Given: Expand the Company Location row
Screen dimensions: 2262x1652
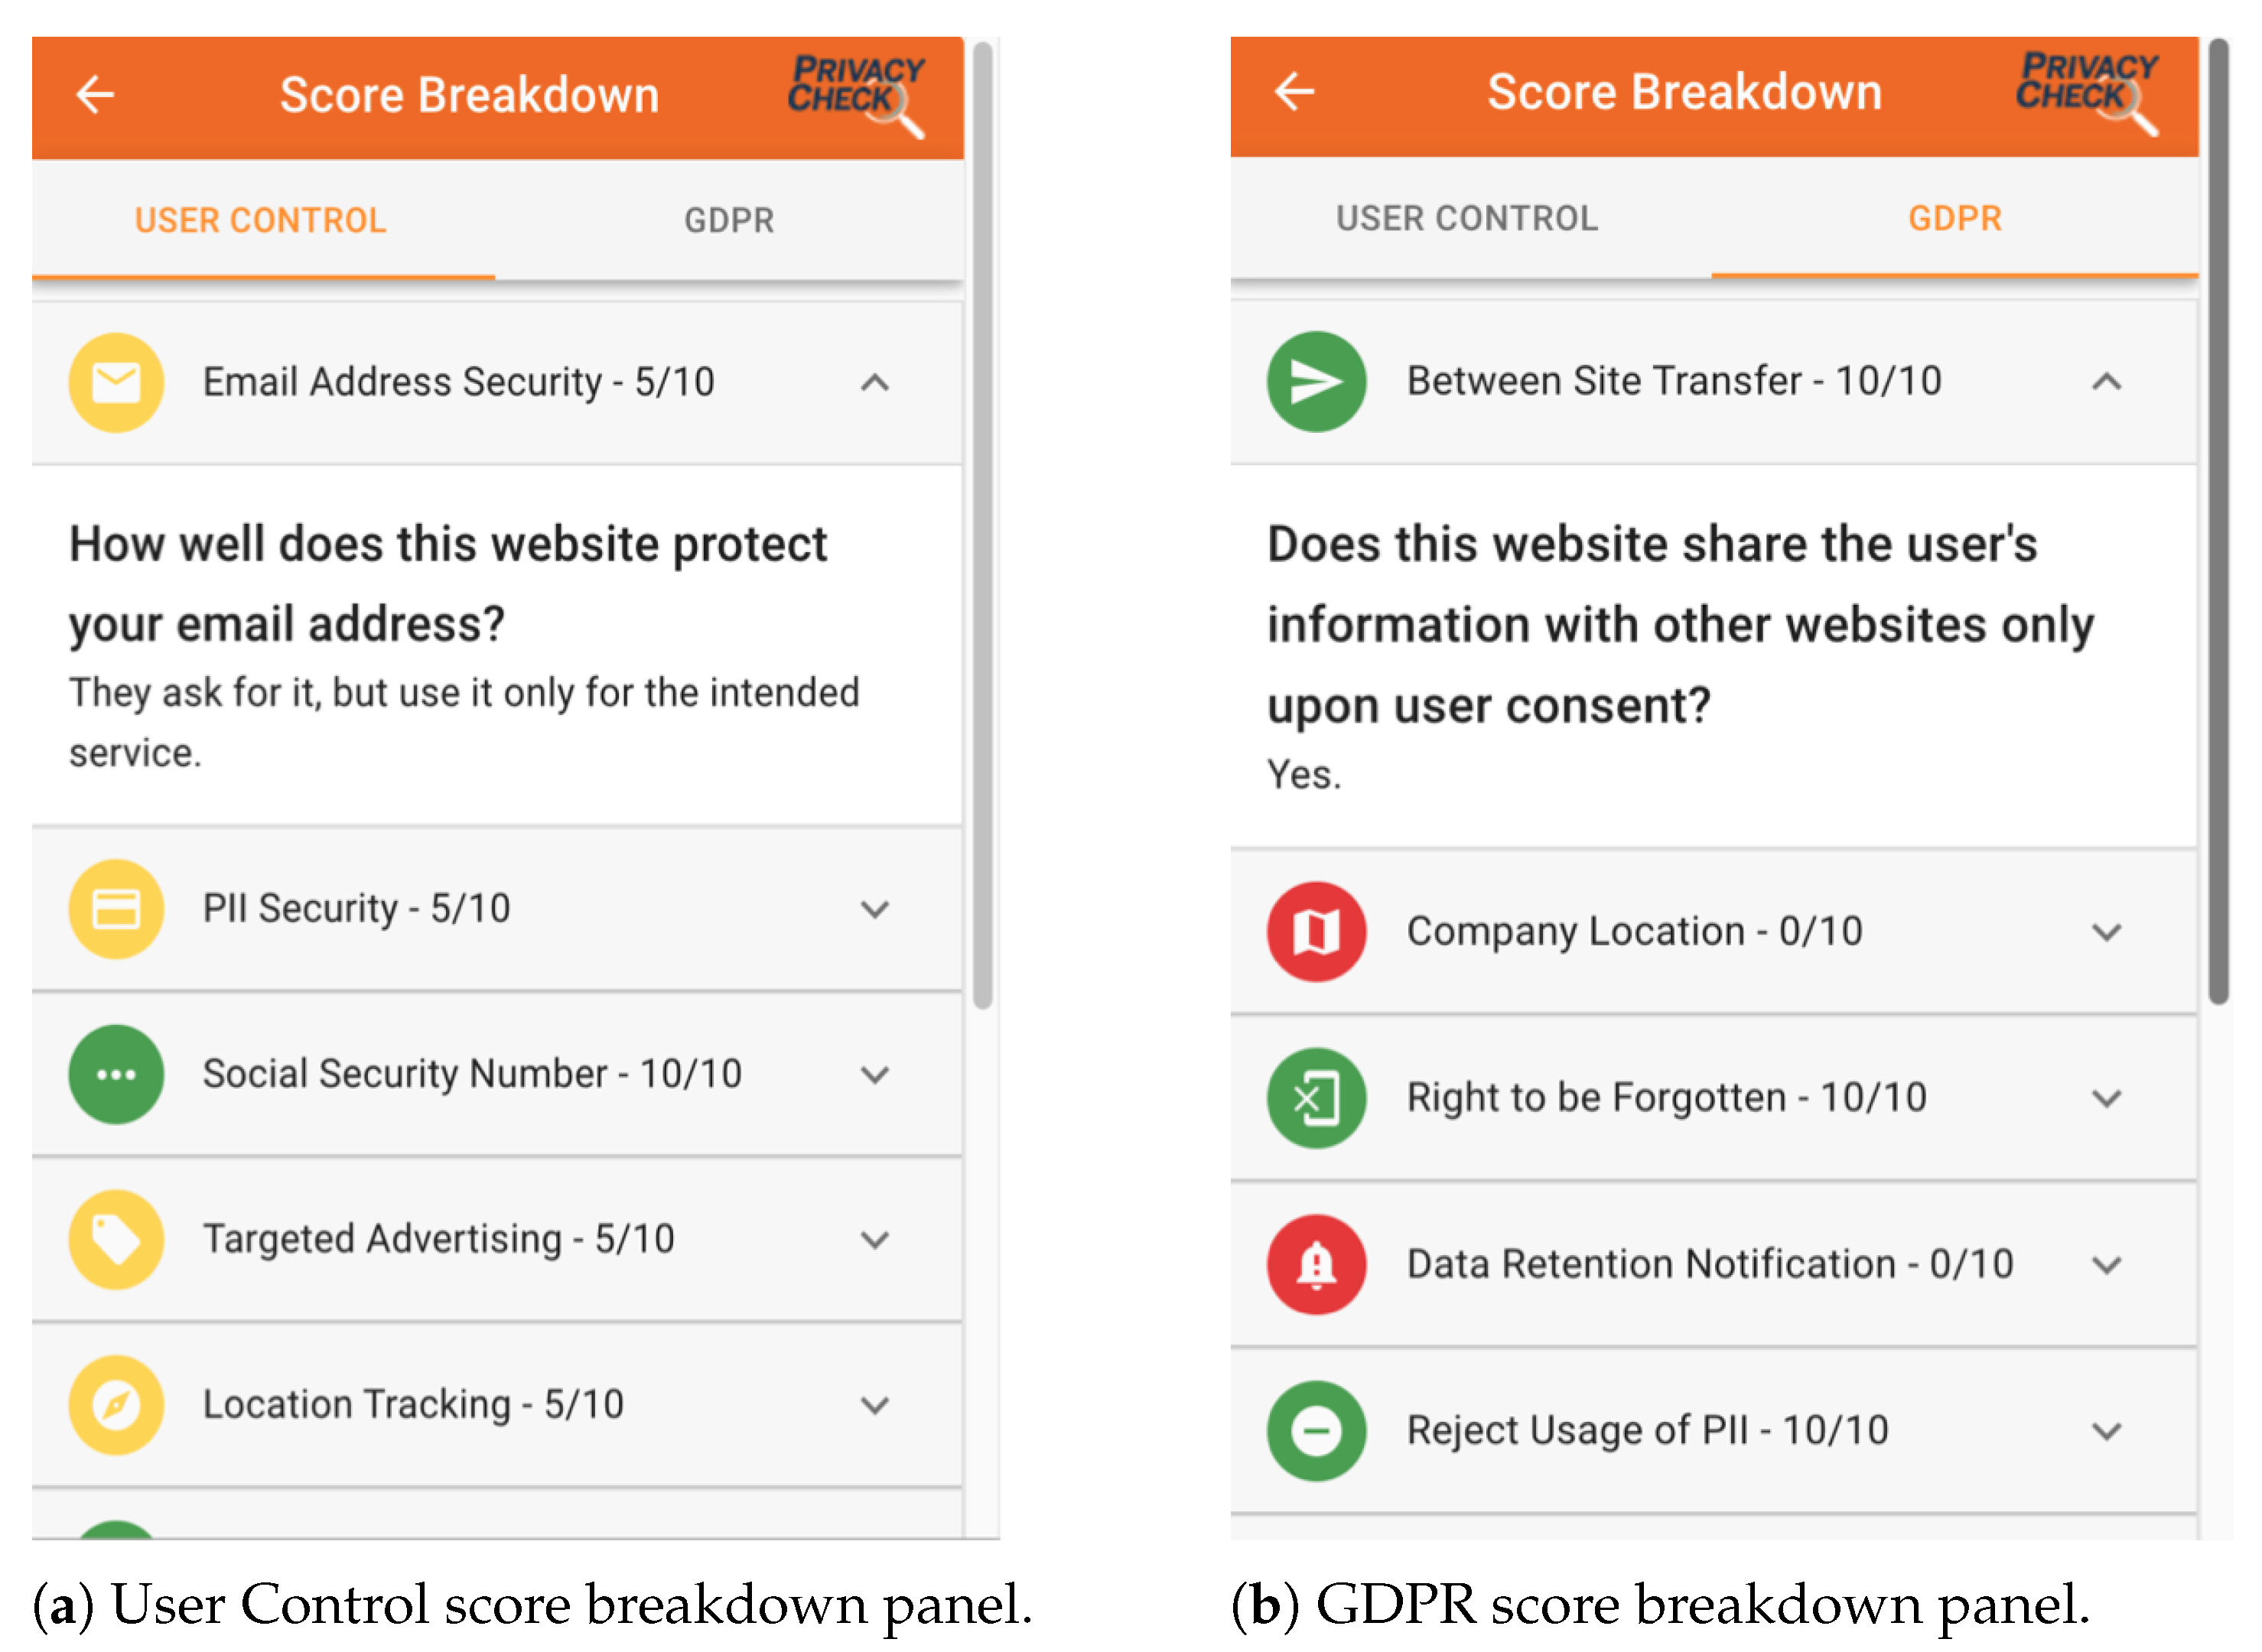Looking at the screenshot, I should coord(2106,932).
